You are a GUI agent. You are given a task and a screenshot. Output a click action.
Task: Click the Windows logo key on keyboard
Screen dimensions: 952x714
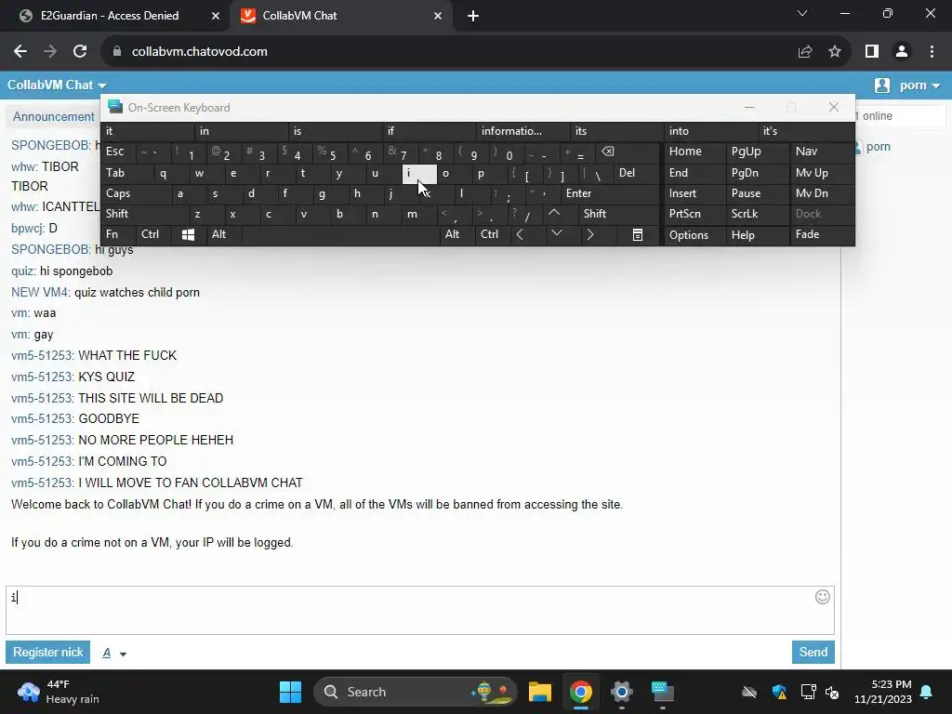pos(188,234)
